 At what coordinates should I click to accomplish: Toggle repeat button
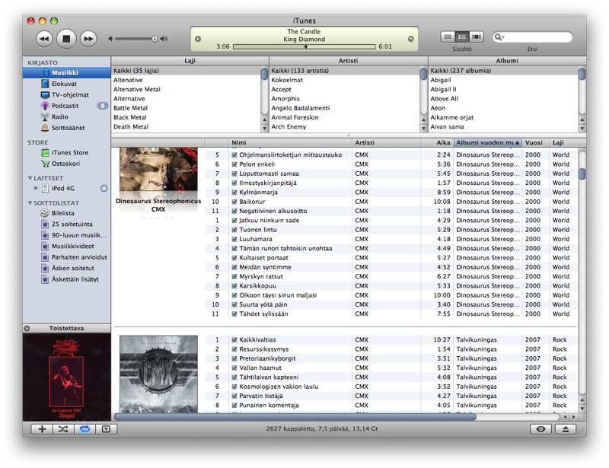tap(84, 428)
